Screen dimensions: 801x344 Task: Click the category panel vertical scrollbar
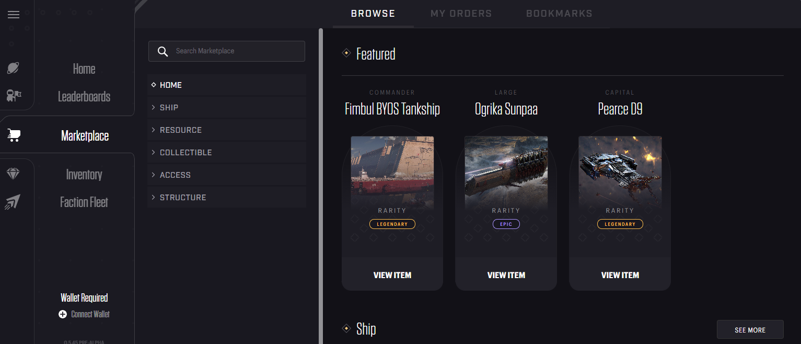pos(321,186)
